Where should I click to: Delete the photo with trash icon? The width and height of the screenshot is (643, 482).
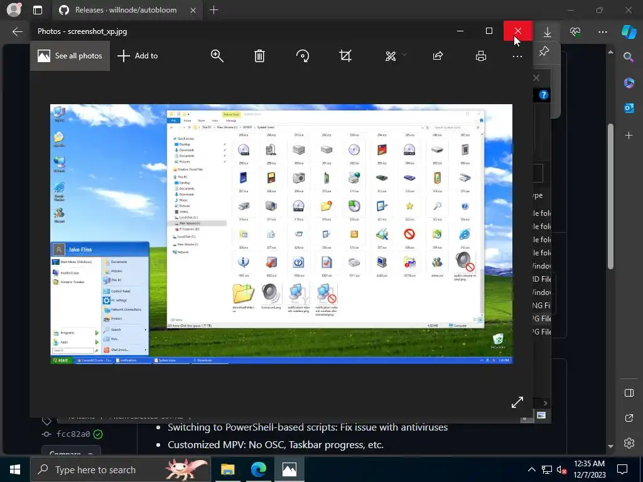pyautogui.click(x=259, y=56)
